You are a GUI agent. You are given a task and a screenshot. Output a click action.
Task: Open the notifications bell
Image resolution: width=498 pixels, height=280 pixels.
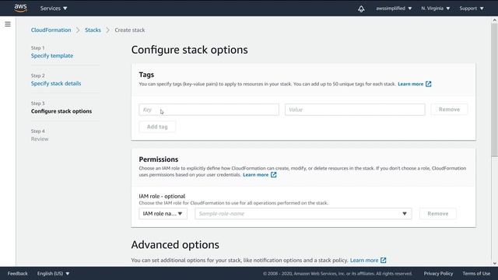click(x=361, y=9)
